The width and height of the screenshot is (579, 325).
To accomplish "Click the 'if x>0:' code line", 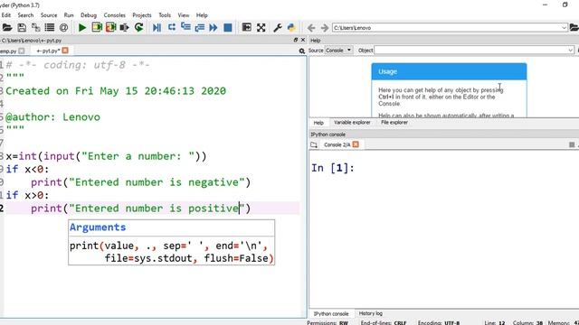I will (27, 195).
